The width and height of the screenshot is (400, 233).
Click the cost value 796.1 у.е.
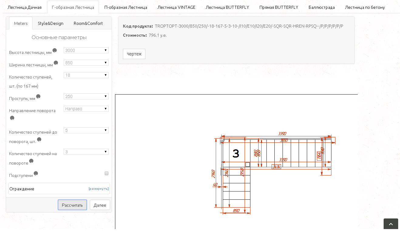(158, 35)
